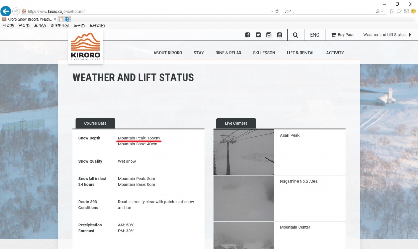Click the Buy Pass cart button

342,35
